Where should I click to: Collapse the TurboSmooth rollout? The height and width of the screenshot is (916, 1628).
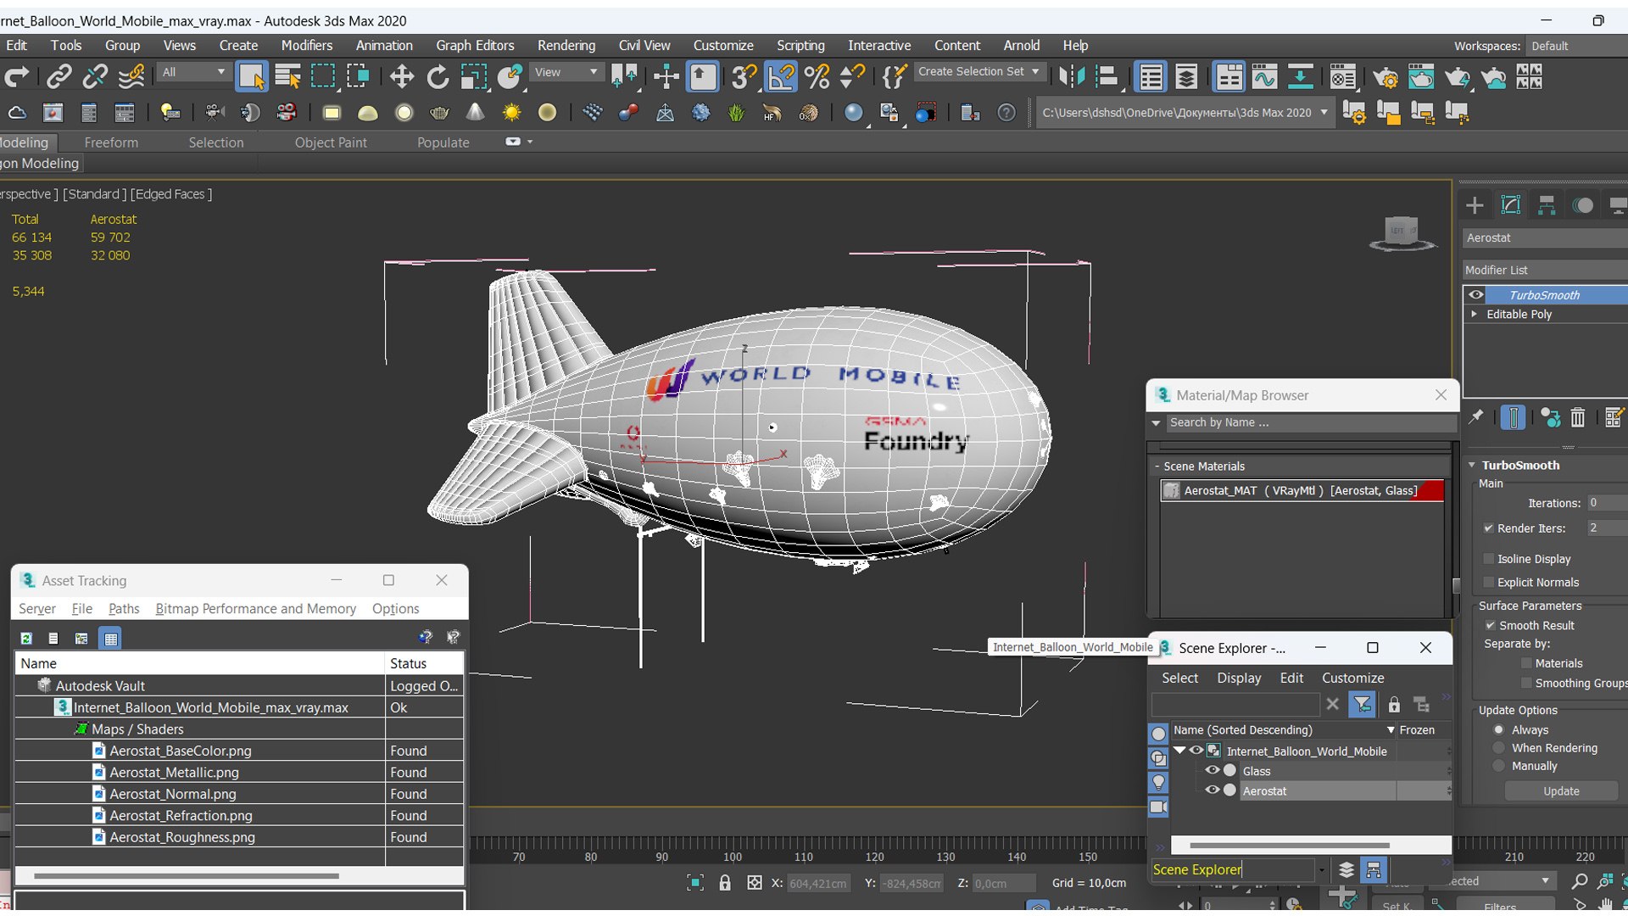click(x=1473, y=465)
